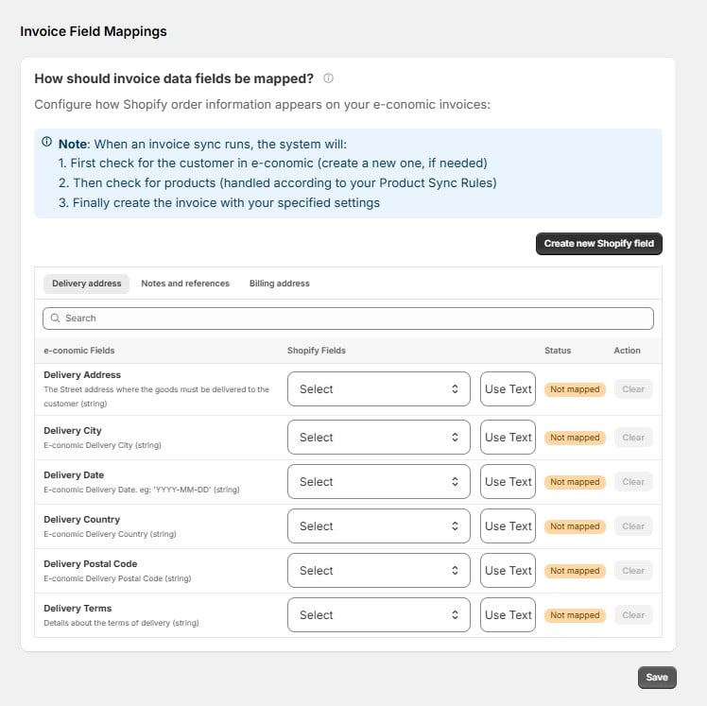The width and height of the screenshot is (707, 706).
Task: Focus the Search input field
Action: (348, 319)
